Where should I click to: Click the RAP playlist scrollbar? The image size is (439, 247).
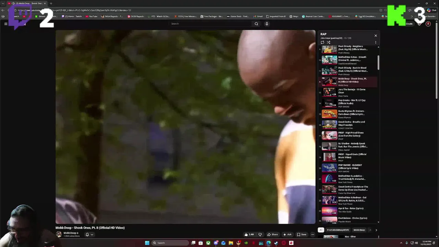coord(378,62)
